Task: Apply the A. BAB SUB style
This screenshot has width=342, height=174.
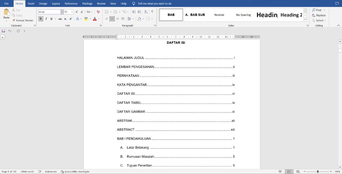Action: coord(195,15)
